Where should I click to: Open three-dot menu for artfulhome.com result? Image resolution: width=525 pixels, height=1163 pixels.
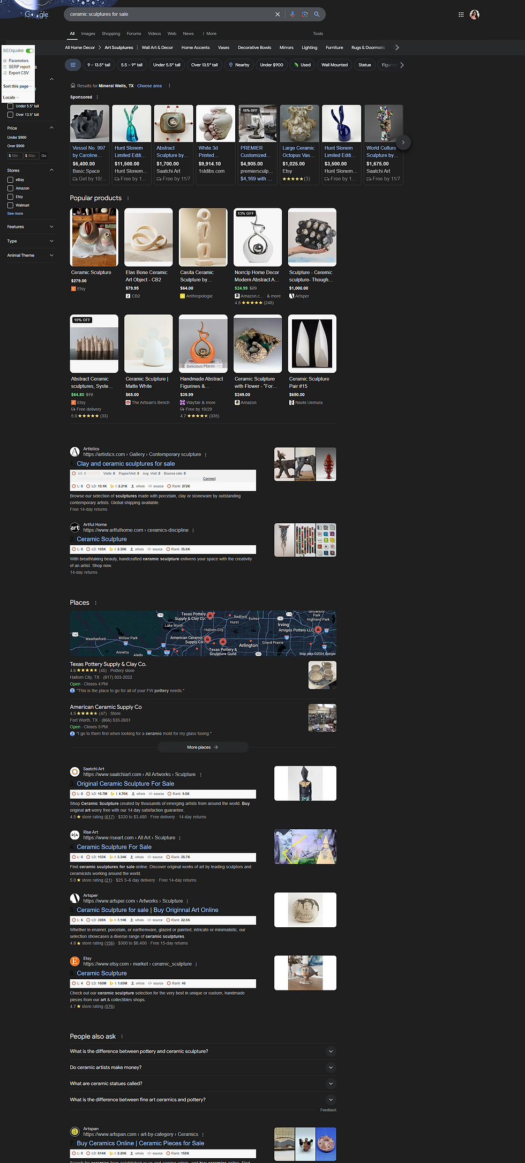[x=193, y=530]
